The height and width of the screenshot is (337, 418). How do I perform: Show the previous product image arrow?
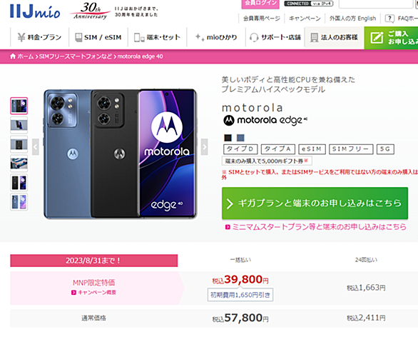pos(36,147)
